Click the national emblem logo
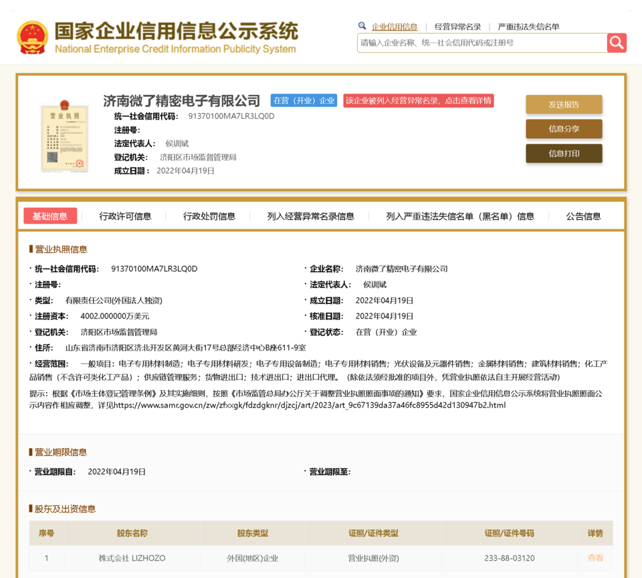This screenshot has height=578, width=642. tap(32, 37)
